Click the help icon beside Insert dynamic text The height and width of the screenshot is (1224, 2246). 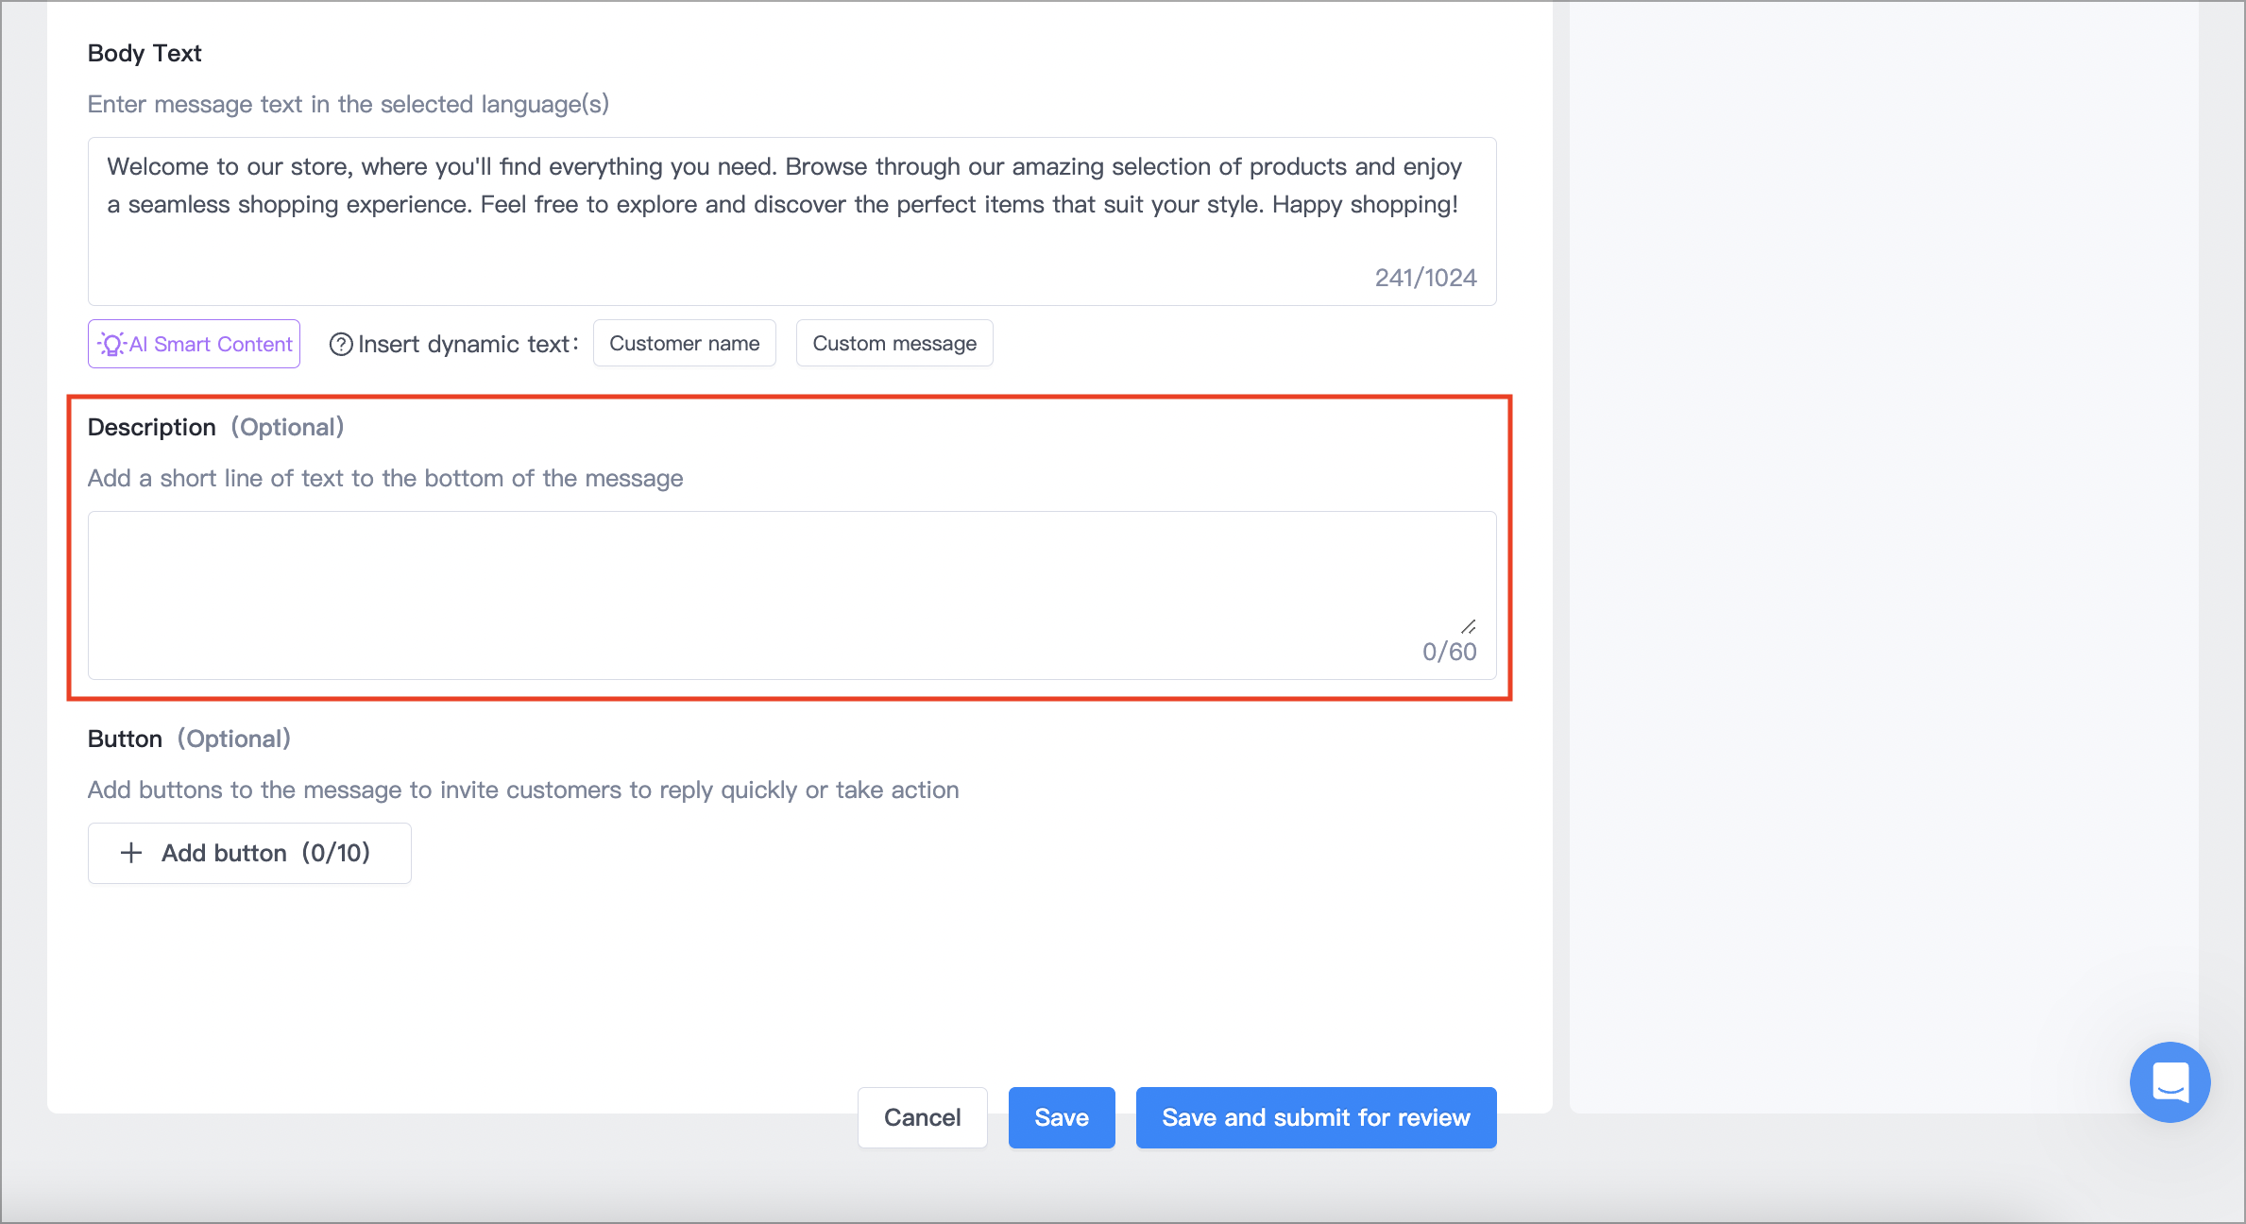341,345
